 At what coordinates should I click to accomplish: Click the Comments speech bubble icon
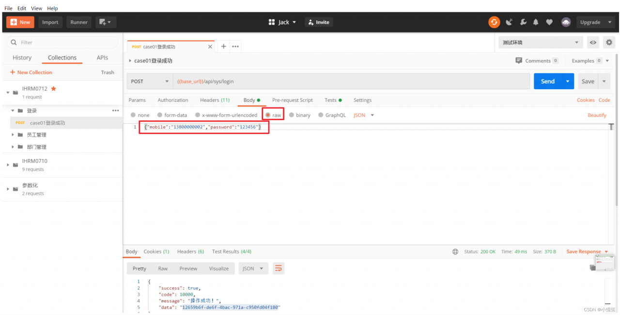pyautogui.click(x=519, y=61)
